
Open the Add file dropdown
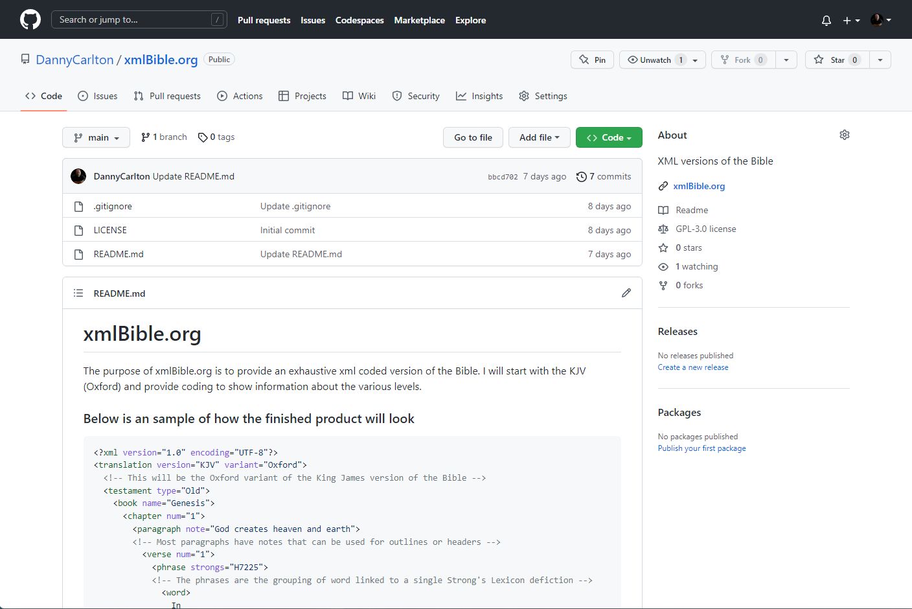pyautogui.click(x=539, y=137)
